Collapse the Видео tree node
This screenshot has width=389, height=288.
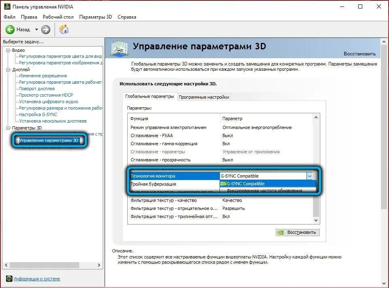tap(8, 50)
